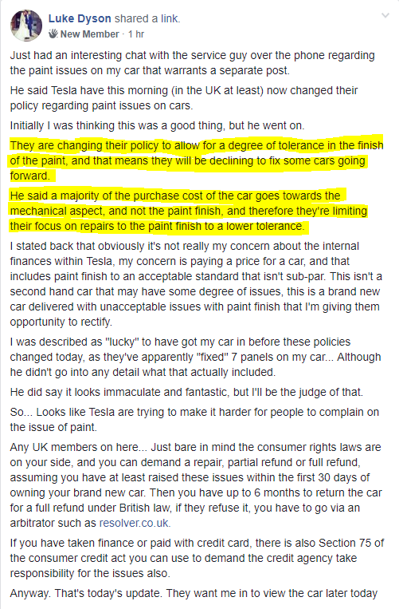Click the 'I stated back that obviously' paragraph

[196, 284]
